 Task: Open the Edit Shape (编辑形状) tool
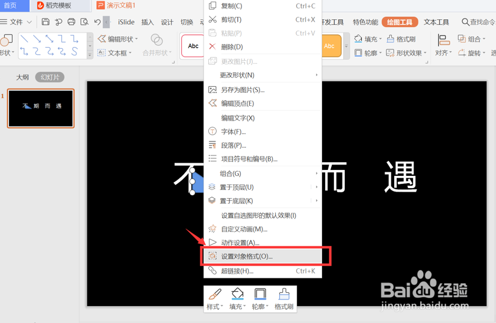117,39
